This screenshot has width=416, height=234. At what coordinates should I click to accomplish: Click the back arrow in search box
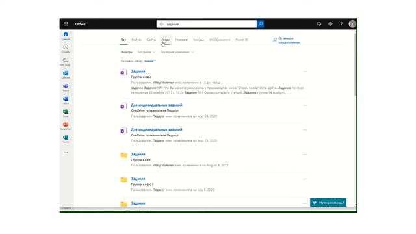click(161, 24)
